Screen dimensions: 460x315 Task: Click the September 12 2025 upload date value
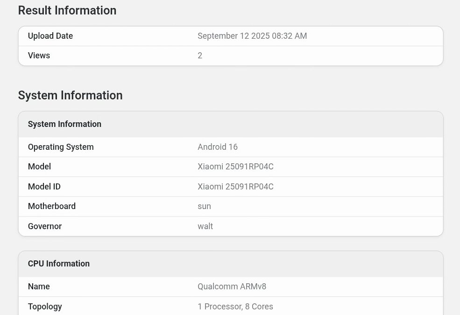(252, 36)
